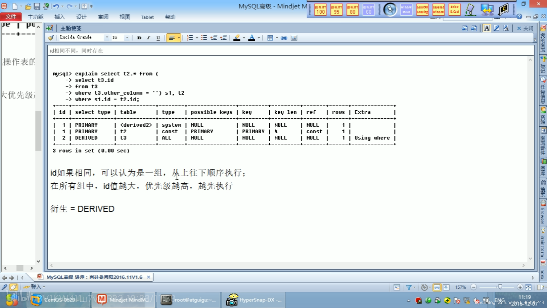
Task: Toggle italic formatting
Action: pos(148,38)
